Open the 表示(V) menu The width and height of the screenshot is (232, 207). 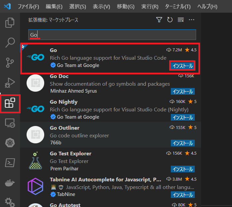click(101, 7)
